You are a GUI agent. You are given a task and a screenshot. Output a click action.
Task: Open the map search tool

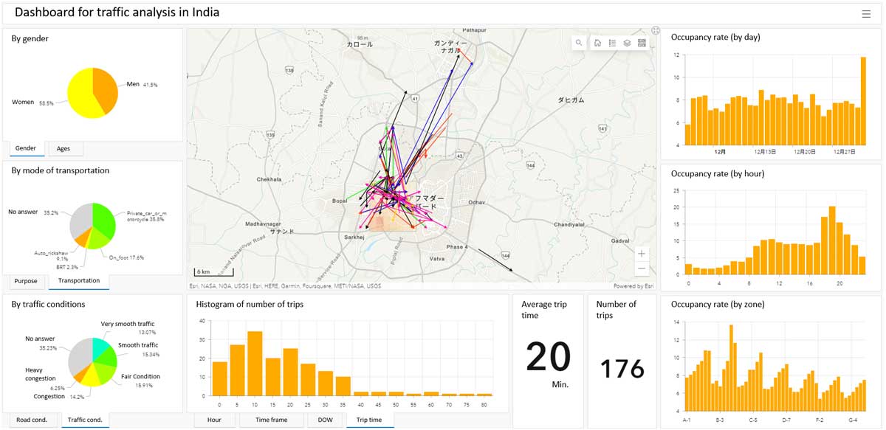pyautogui.click(x=579, y=44)
